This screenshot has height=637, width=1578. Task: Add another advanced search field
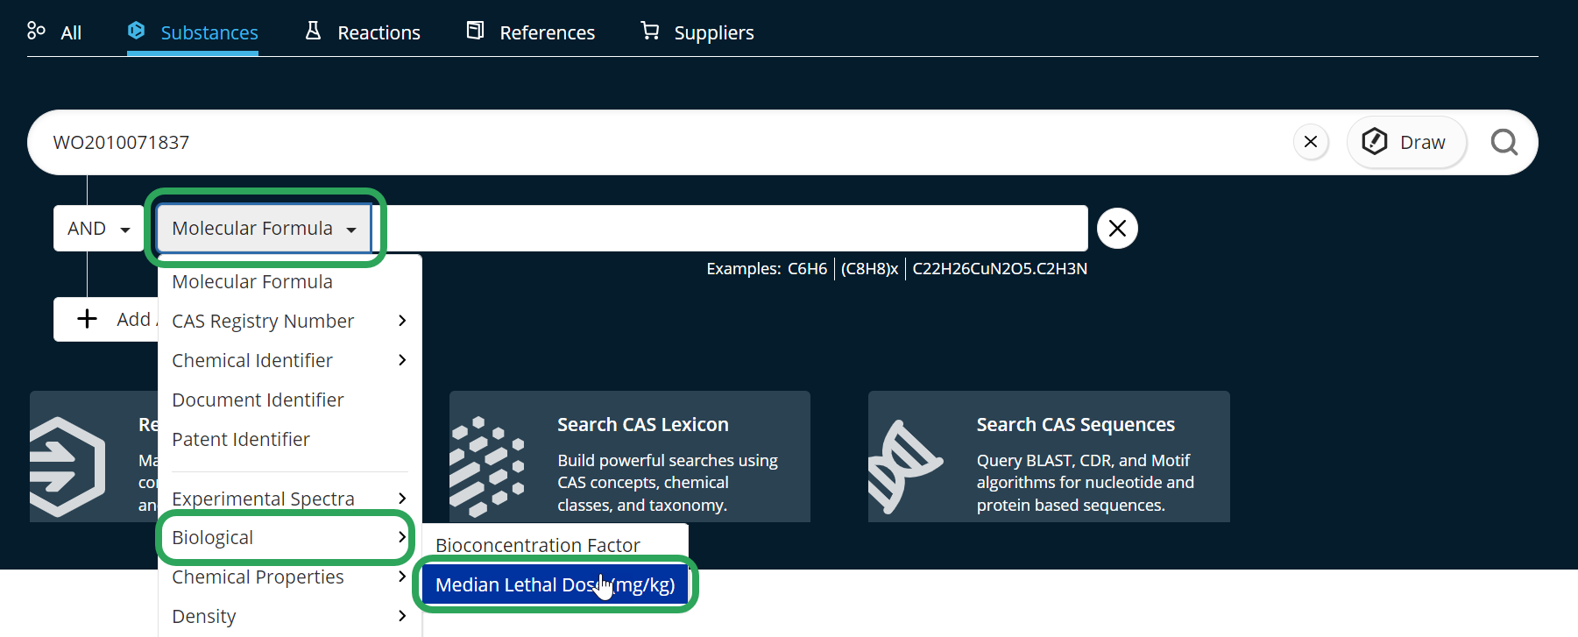(106, 319)
